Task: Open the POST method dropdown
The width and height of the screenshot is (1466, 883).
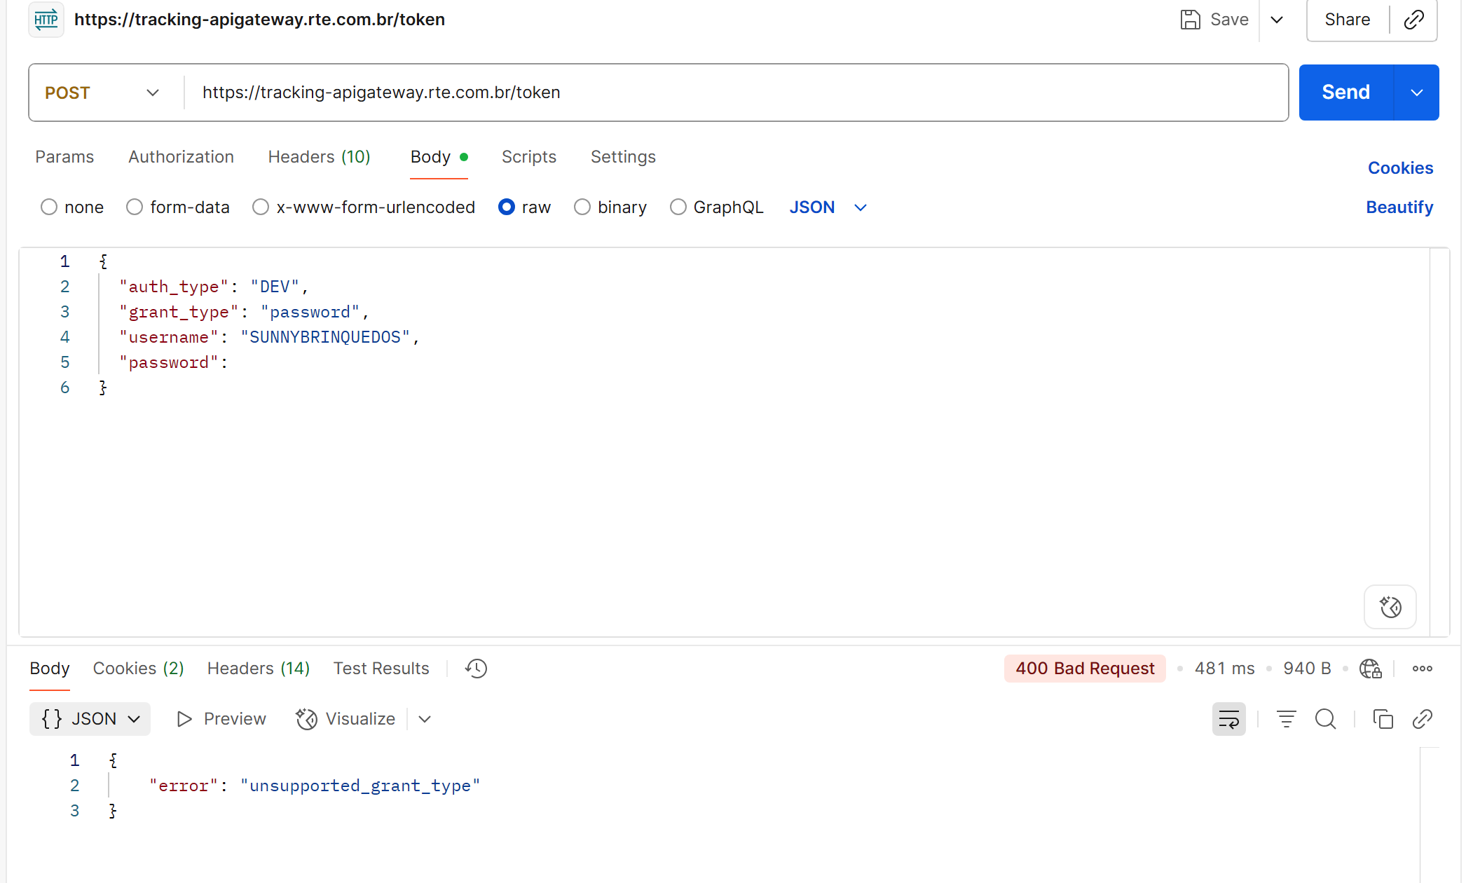Action: (x=102, y=93)
